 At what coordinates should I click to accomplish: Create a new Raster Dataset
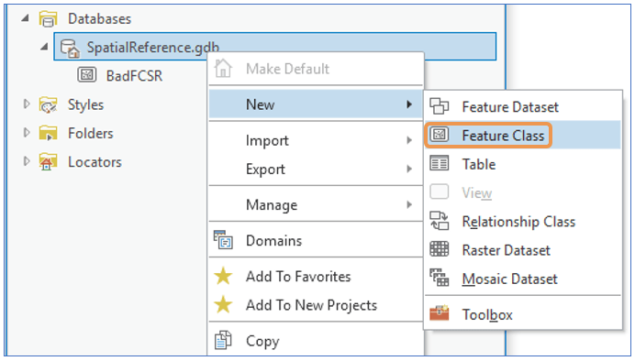(x=523, y=250)
